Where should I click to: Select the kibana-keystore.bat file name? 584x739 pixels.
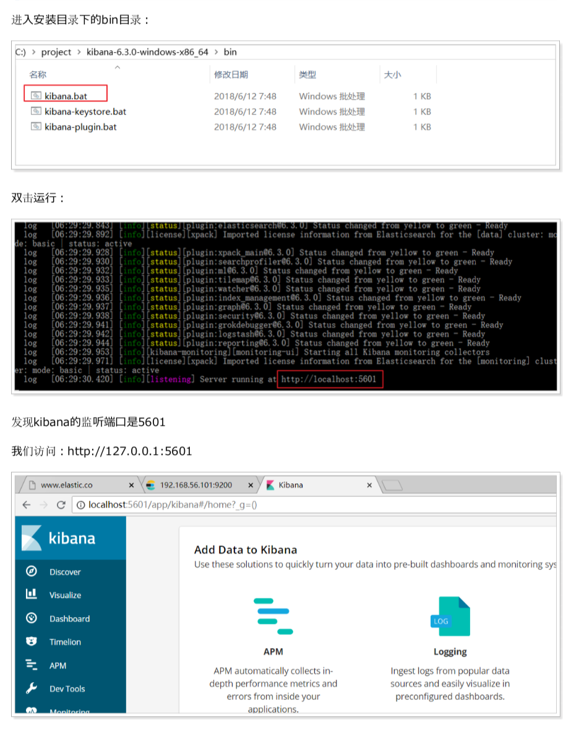tap(85, 111)
